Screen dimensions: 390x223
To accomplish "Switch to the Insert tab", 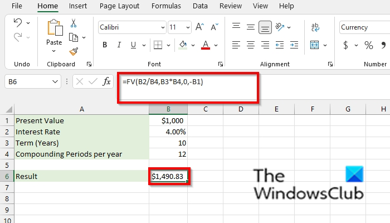I will (x=78, y=6).
